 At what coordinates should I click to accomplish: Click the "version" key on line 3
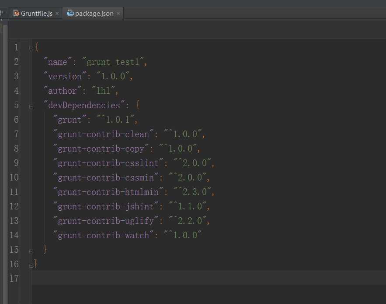pyautogui.click(x=65, y=76)
